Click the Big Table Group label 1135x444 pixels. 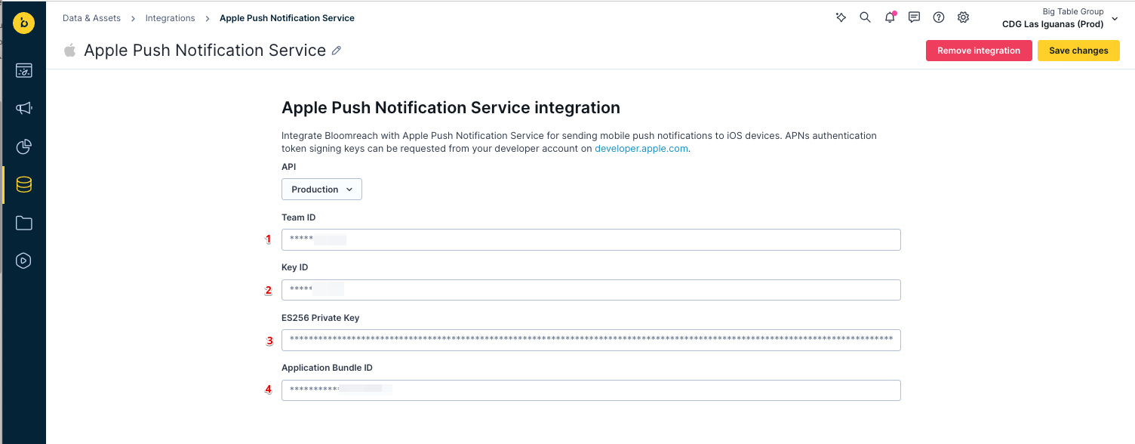tap(1072, 12)
